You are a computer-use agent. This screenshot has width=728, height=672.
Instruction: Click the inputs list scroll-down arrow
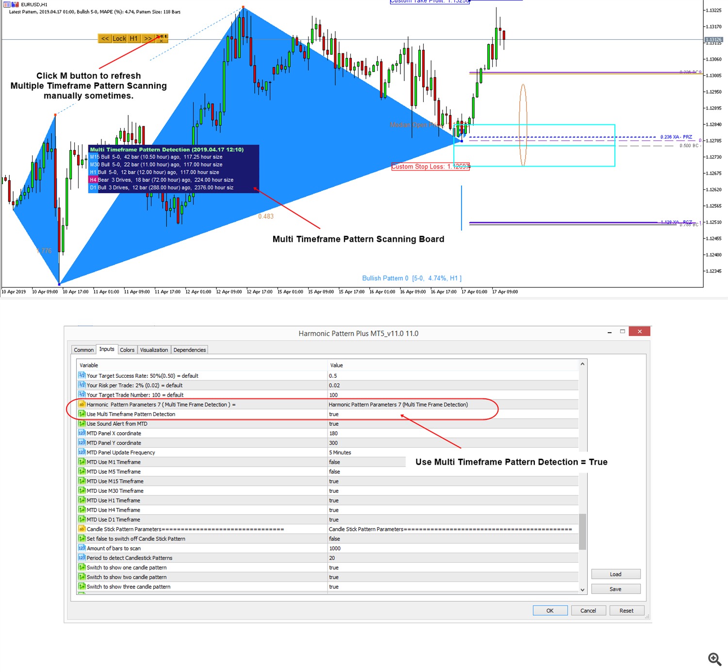pos(582,590)
